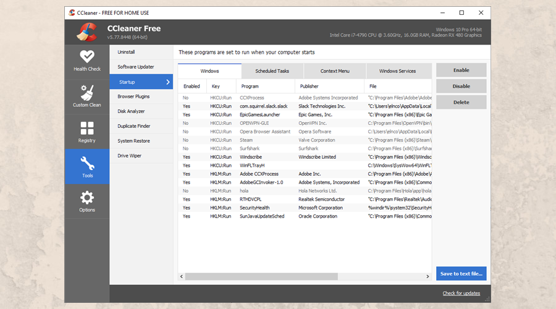Close the CCleaner window
Screen dimensions: 556x309
click(481, 13)
